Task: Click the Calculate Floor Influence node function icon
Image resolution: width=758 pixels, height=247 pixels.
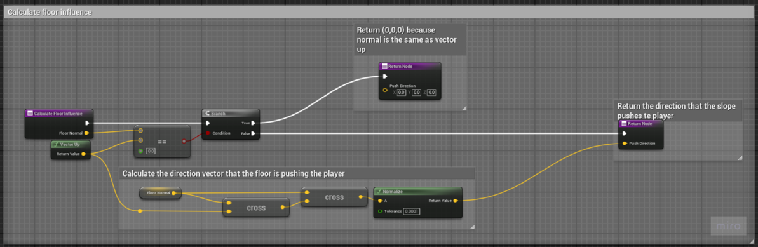Action: coord(30,113)
